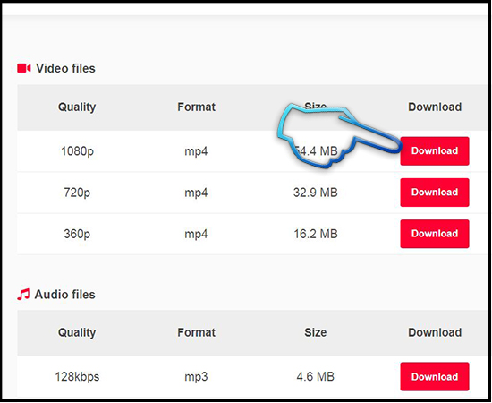Viewport: 492px width, 403px height.
Task: Select the 720p quality cell
Action: (77, 193)
